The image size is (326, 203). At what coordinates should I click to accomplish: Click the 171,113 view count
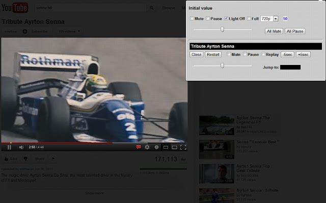[x=166, y=159]
